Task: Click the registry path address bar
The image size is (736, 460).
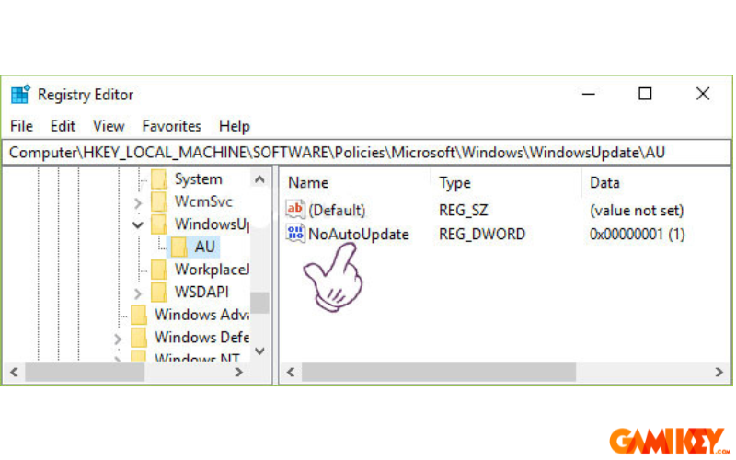Action: coord(366,153)
